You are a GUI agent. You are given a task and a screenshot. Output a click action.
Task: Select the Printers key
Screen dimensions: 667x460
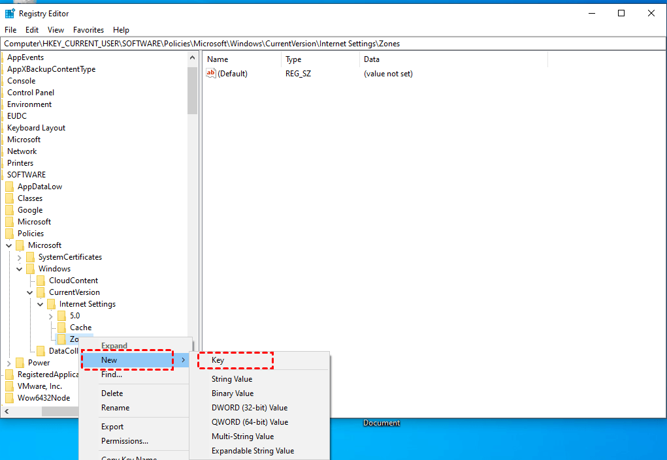point(20,163)
